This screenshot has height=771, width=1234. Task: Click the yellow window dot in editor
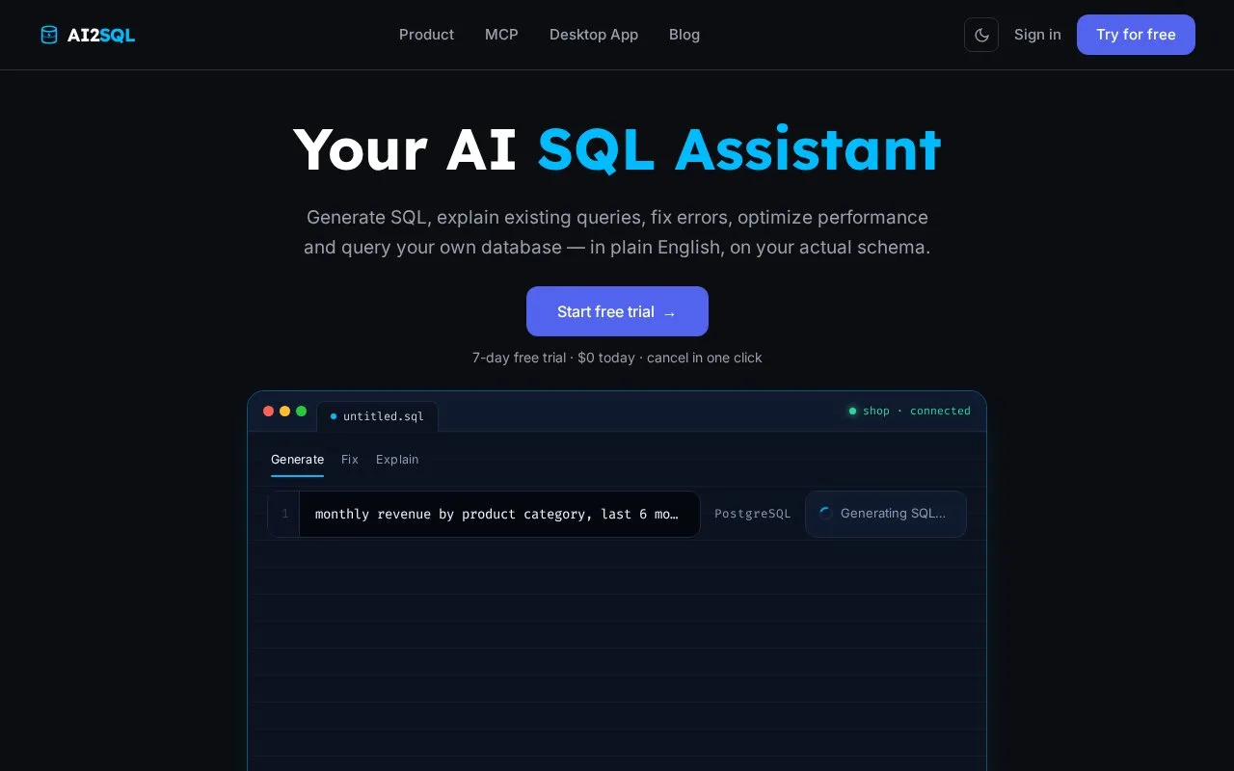click(x=284, y=412)
